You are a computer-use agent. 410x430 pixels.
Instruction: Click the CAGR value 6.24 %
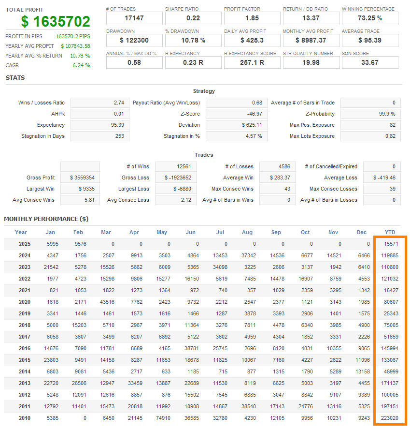81,65
